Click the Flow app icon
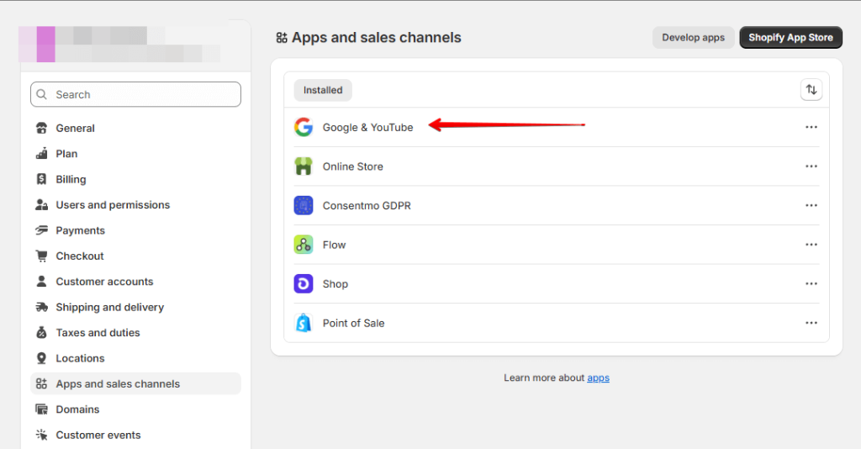861x449 pixels. pos(303,245)
